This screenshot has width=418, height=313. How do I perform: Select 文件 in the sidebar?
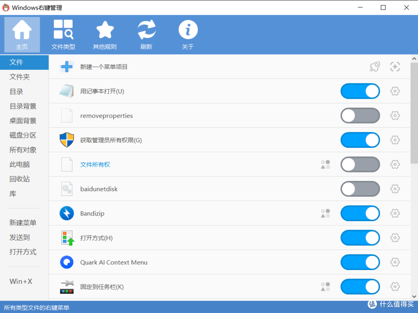pyautogui.click(x=24, y=63)
